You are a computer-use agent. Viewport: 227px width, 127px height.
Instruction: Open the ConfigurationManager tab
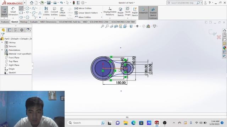(x=16, y=30)
